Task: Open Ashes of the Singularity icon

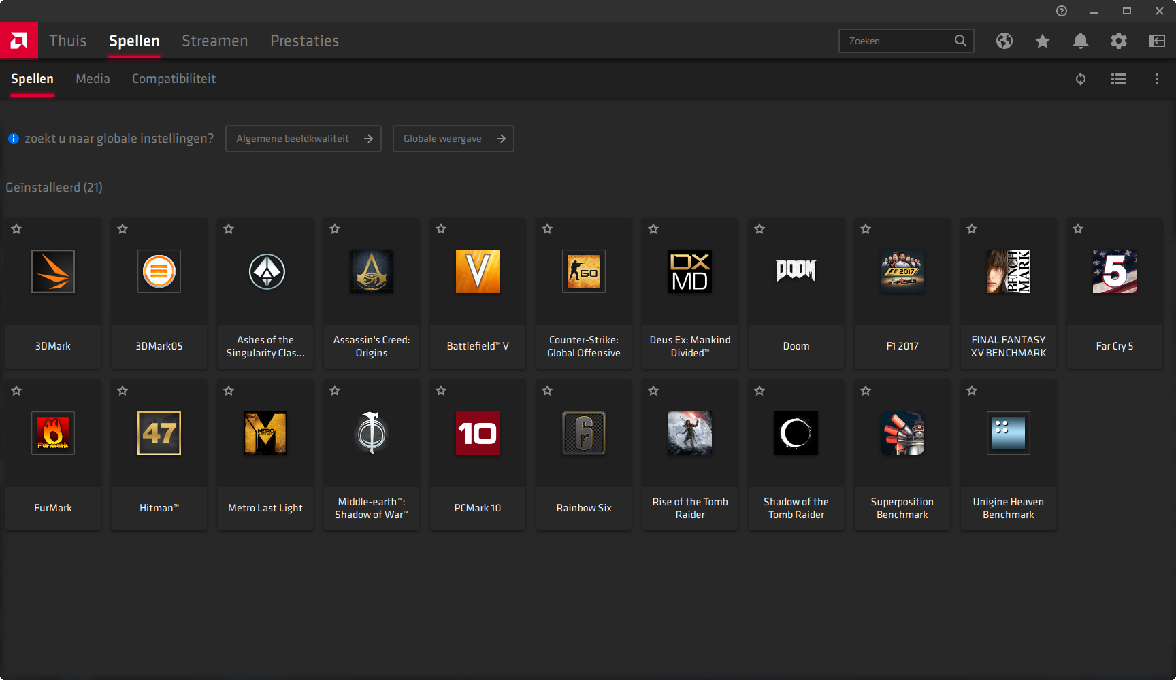Action: (x=265, y=271)
